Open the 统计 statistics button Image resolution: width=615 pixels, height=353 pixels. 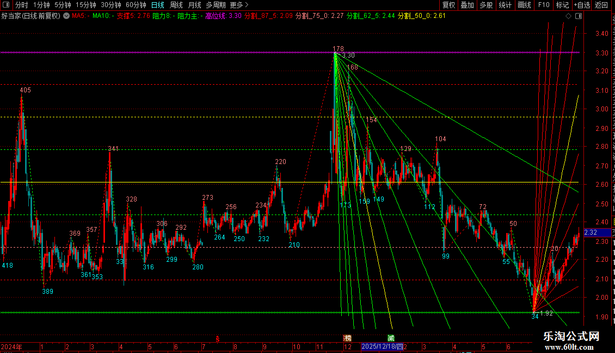coord(505,5)
